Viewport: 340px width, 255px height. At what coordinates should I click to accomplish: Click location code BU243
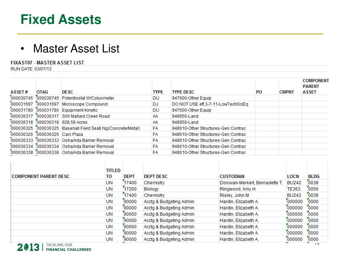294,195
